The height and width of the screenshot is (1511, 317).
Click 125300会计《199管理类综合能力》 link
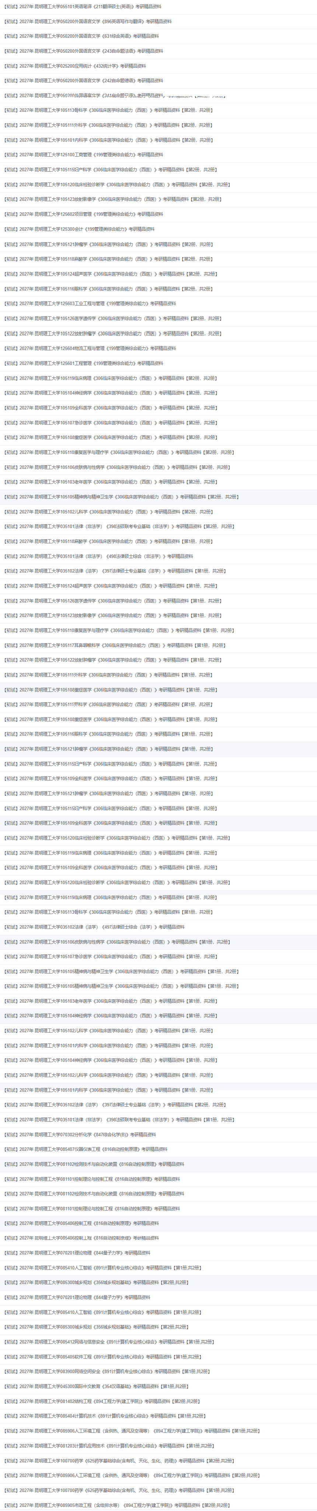coord(80,229)
